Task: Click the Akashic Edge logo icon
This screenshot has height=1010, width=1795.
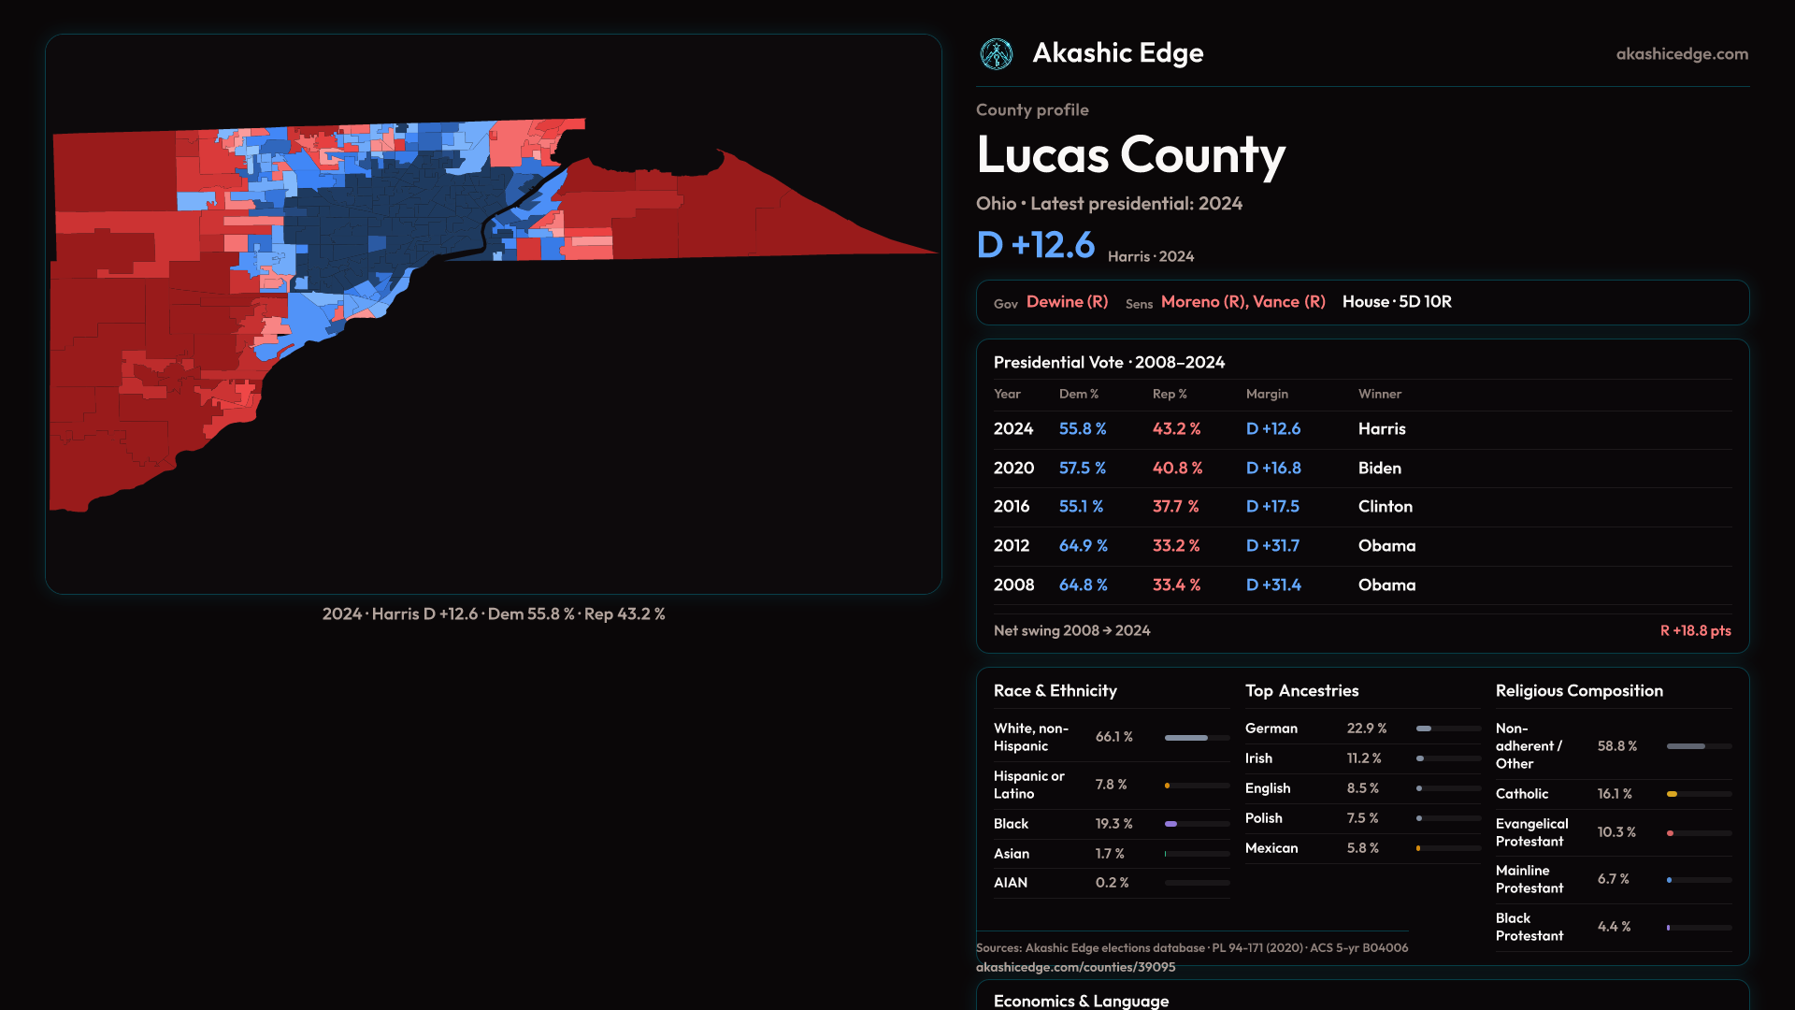Action: coord(996,54)
